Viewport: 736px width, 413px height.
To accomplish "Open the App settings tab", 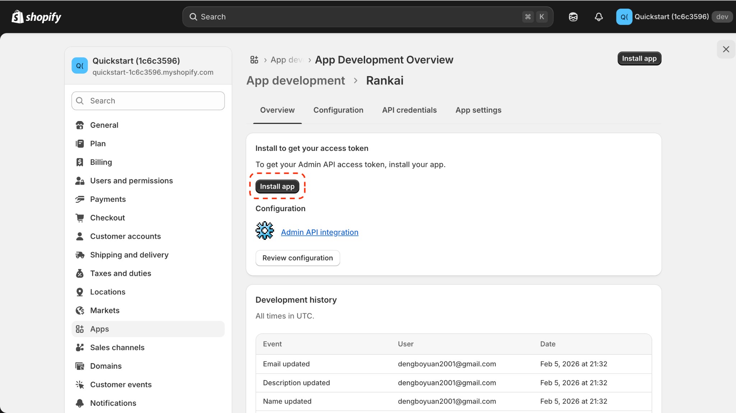I will pyautogui.click(x=478, y=110).
